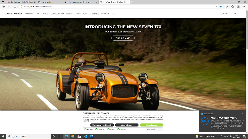Click the Windows taskbar search box
Viewport: 248px width, 139px height.
point(28,136)
